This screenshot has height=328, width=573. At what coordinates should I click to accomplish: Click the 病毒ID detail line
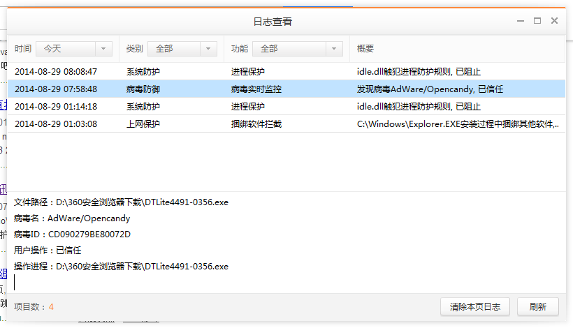coord(72,234)
